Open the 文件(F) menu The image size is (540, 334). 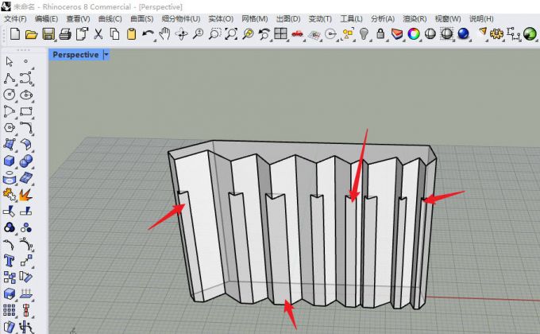pos(16,18)
